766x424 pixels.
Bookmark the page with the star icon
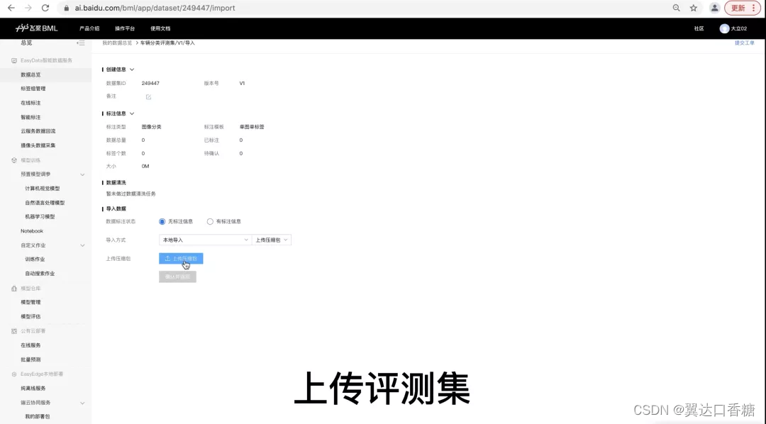pos(693,9)
